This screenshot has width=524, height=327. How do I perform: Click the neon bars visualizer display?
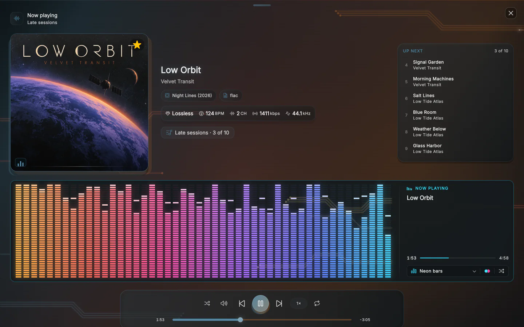click(203, 231)
